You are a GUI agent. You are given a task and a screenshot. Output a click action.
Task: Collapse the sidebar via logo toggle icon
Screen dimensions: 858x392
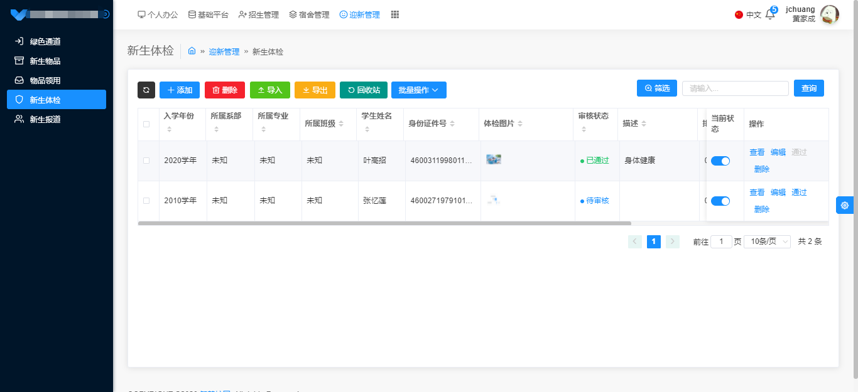pyautogui.click(x=106, y=14)
